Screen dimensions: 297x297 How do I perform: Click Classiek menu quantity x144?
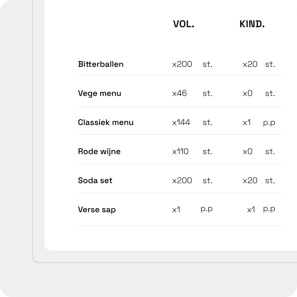coord(181,122)
